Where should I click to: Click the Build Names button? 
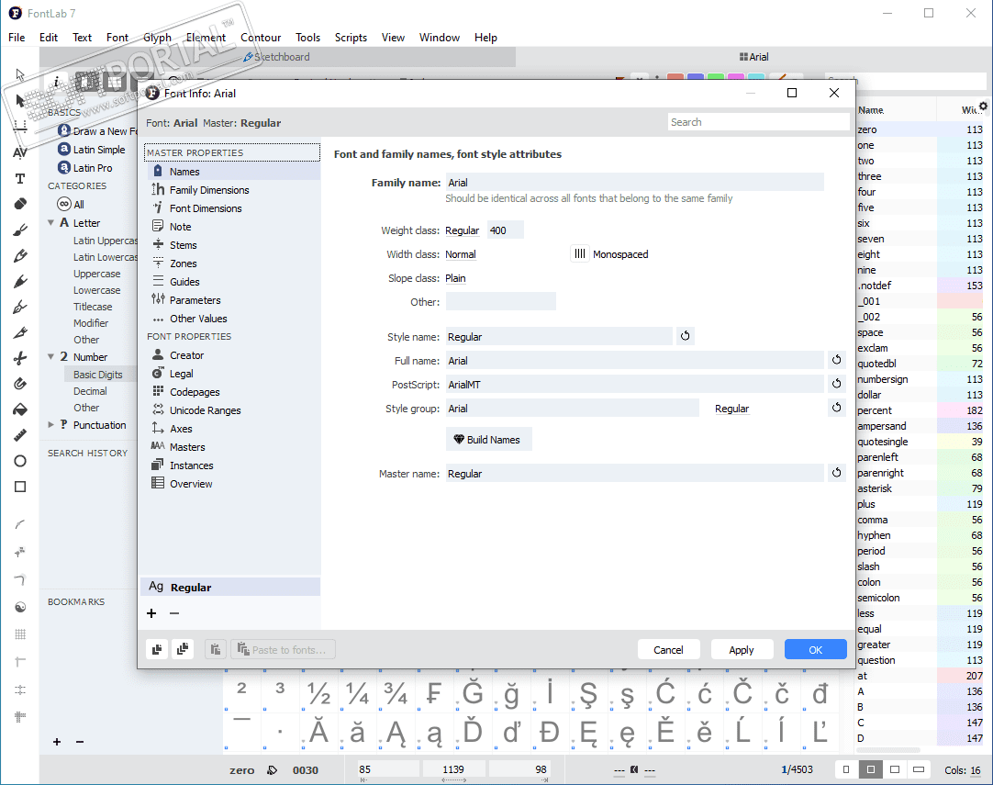coord(488,439)
